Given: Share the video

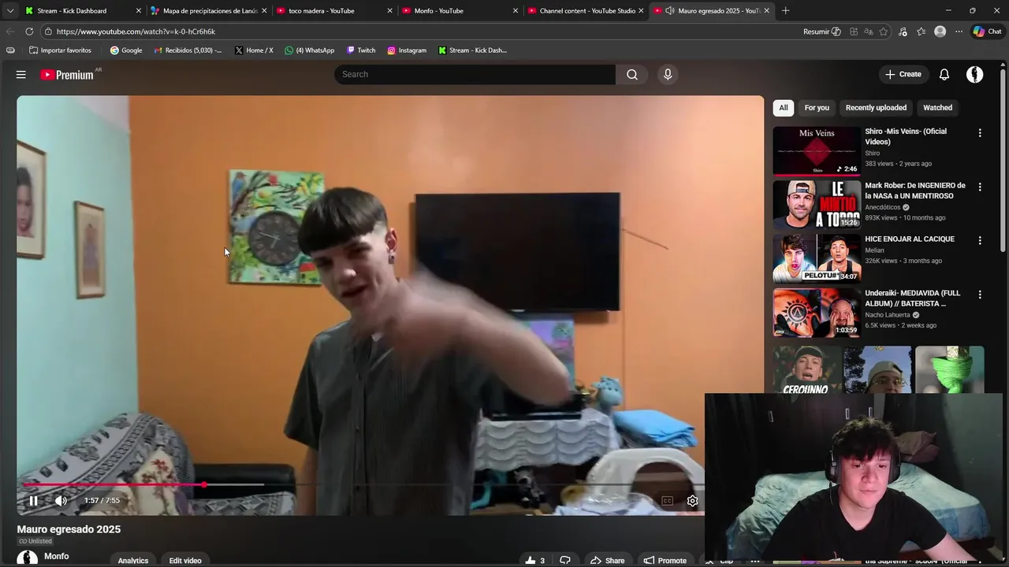Looking at the screenshot, I should click(x=608, y=561).
